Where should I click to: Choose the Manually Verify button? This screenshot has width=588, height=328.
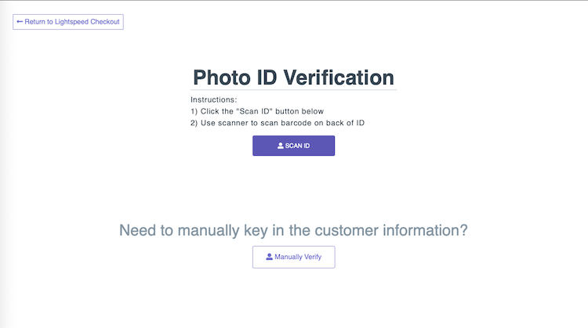coord(293,257)
